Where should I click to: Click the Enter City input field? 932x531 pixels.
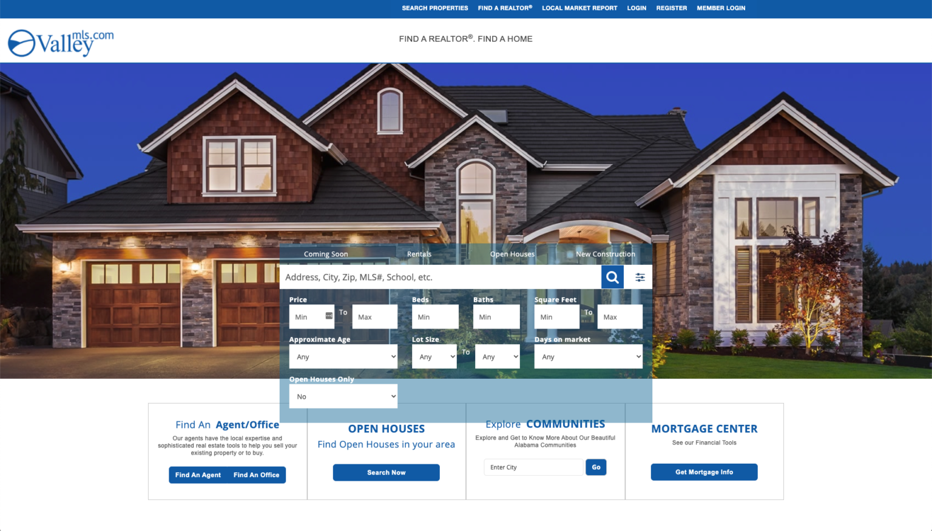(533, 467)
